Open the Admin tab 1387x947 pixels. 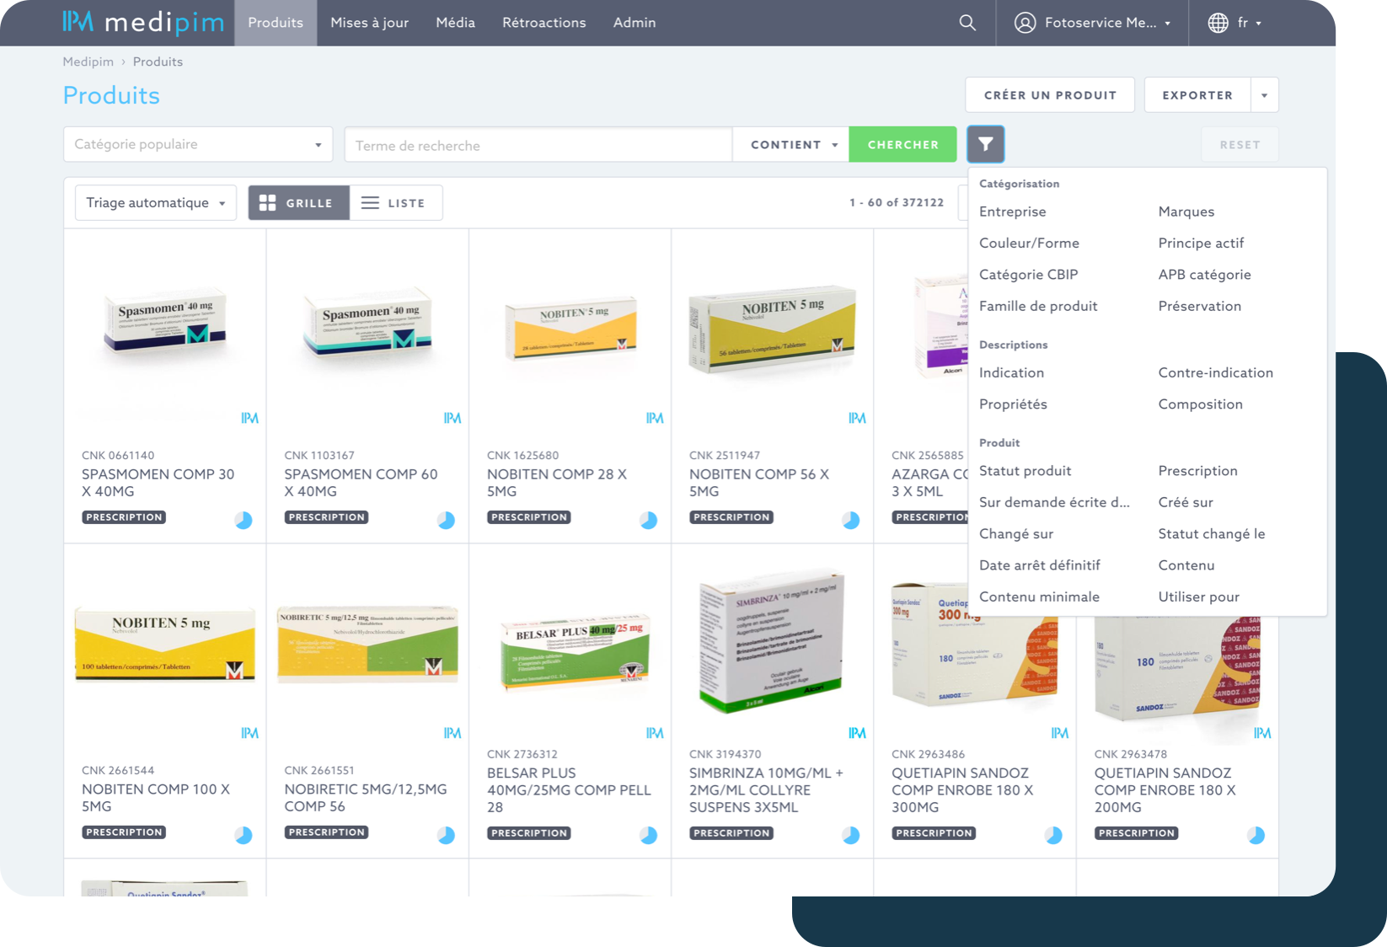(635, 23)
